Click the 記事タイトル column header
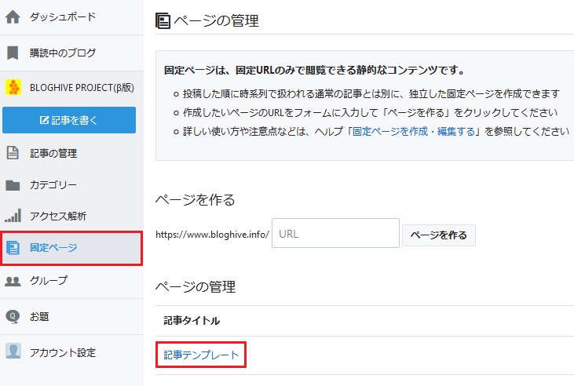The height and width of the screenshot is (386, 574). tap(192, 321)
